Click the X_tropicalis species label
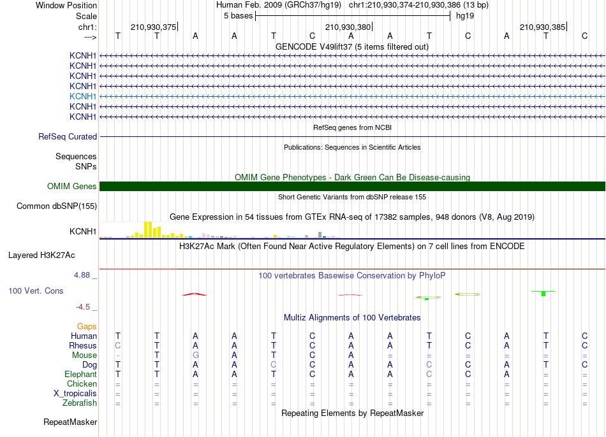606x437 pixels. pos(75,394)
